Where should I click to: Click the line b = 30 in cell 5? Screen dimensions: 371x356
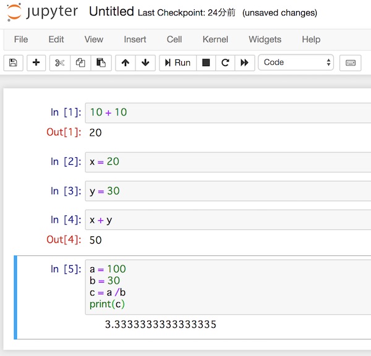pyautogui.click(x=104, y=281)
